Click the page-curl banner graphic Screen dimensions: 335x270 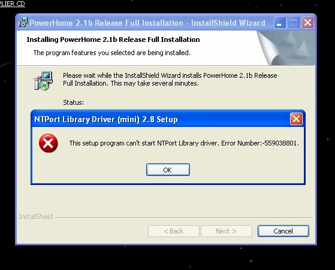(286, 48)
